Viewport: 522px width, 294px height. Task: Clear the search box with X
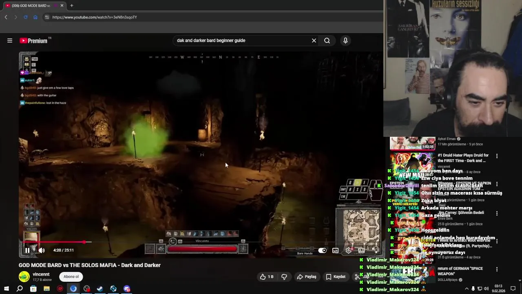click(314, 40)
